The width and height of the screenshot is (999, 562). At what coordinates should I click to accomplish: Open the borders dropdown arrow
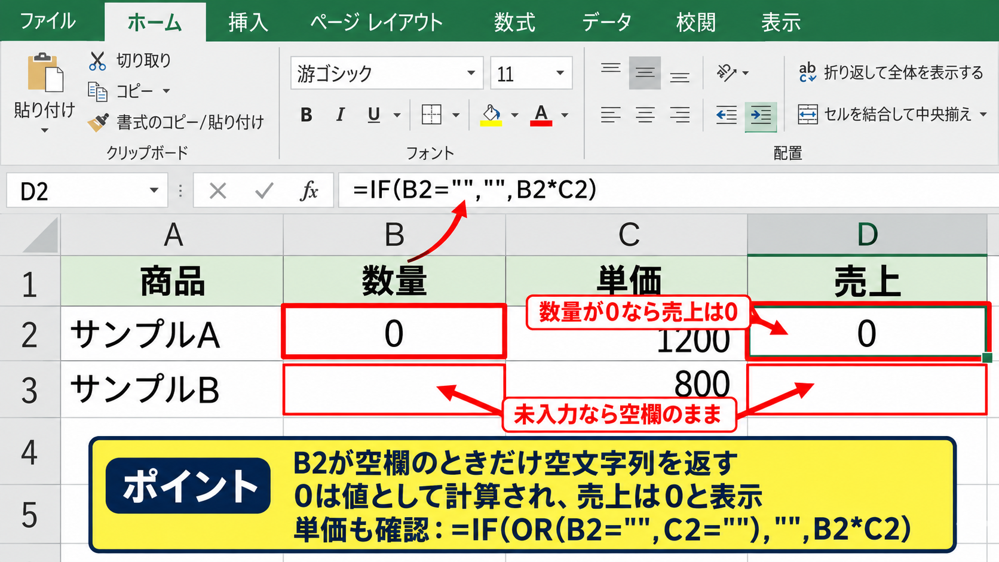(456, 115)
